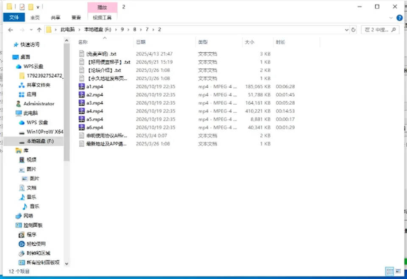Viewport: 407px width, 279px height.
Task: Switch to the 主页 ribbon tab
Action: [35, 17]
